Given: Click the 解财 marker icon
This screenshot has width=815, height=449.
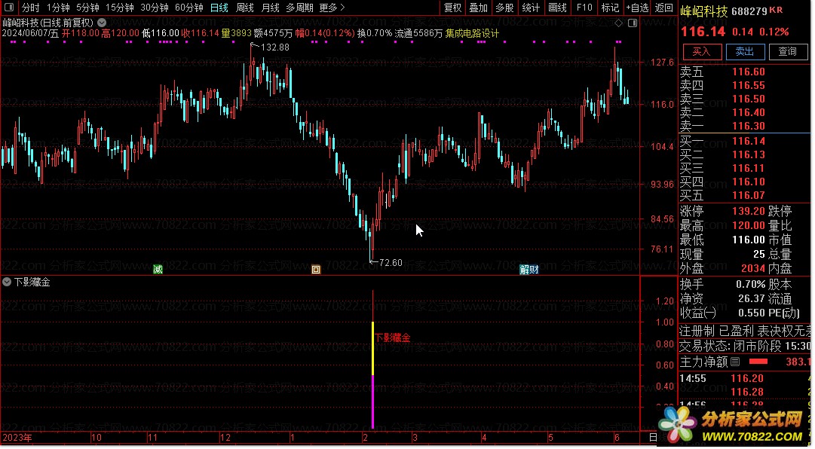Looking at the screenshot, I should point(529,270).
